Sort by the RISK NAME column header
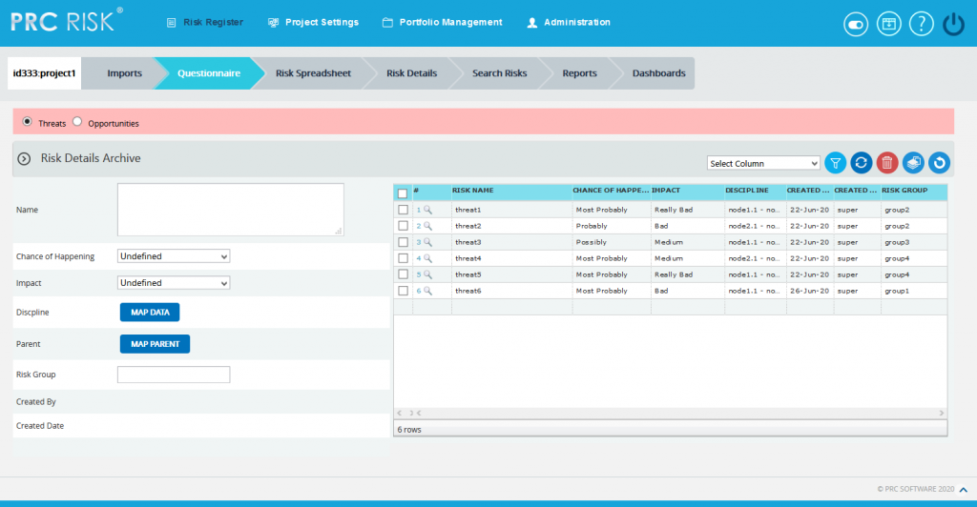Screen dimensions: 977x507 point(511,191)
